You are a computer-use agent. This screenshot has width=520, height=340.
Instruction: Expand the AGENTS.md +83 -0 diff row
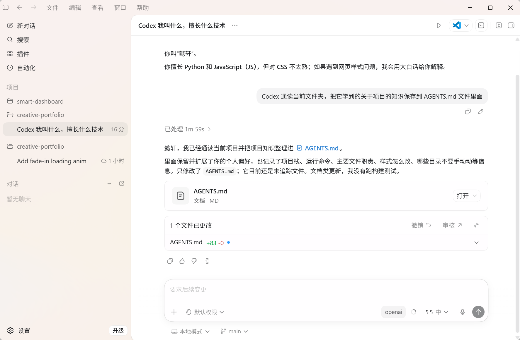pyautogui.click(x=326, y=243)
